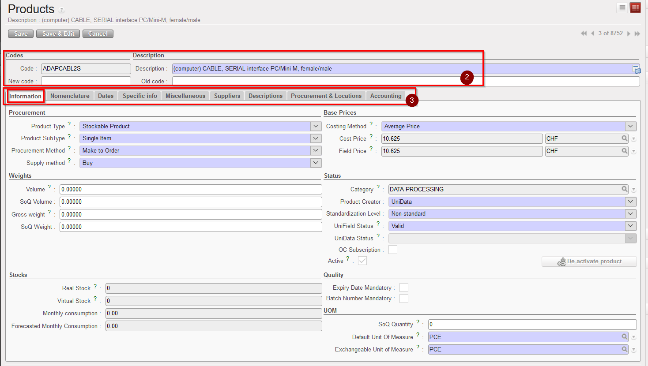Viewport: 648px width, 366px height.
Task: Open Costing Method dropdown
Action: point(631,126)
